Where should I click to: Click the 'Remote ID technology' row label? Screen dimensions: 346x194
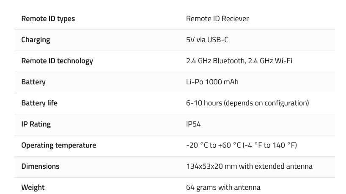coord(57,61)
